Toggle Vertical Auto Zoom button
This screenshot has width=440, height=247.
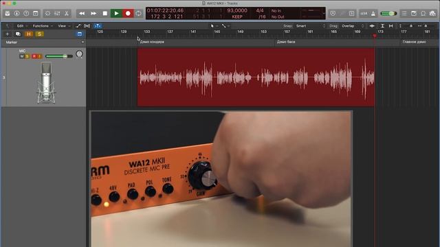click(382, 26)
